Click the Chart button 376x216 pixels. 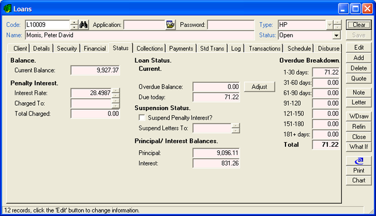point(359,180)
